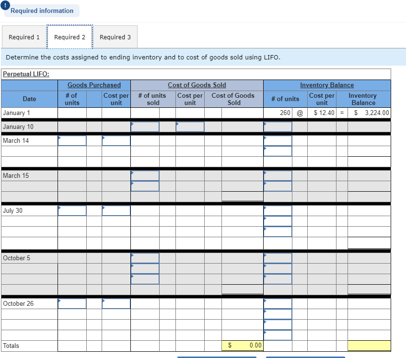
Task: Click July 30 goods purchased units field
Action: point(72,211)
